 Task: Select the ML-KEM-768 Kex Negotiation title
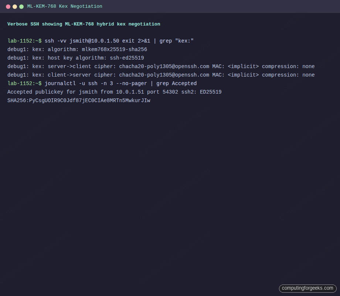[65, 6]
